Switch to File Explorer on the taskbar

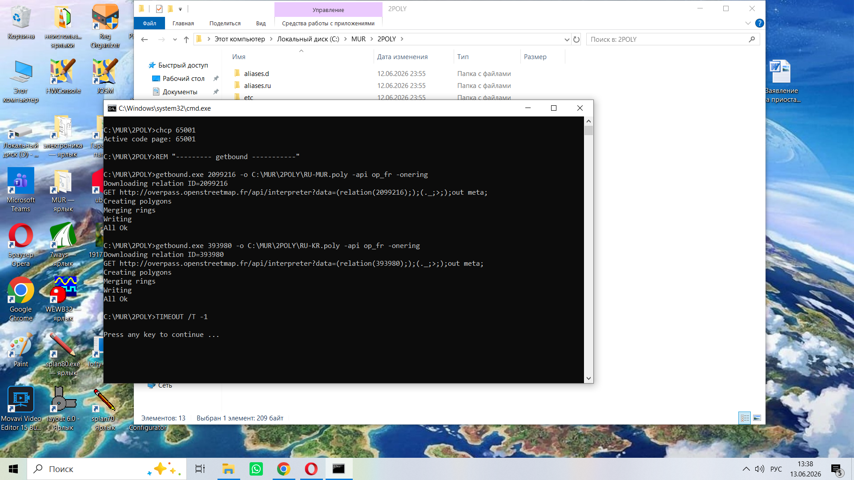coord(229,469)
